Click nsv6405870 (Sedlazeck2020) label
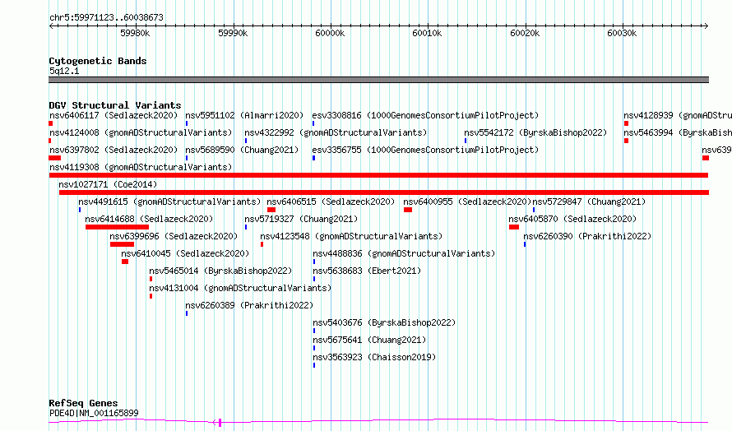The width and height of the screenshot is (732, 431). (572, 219)
